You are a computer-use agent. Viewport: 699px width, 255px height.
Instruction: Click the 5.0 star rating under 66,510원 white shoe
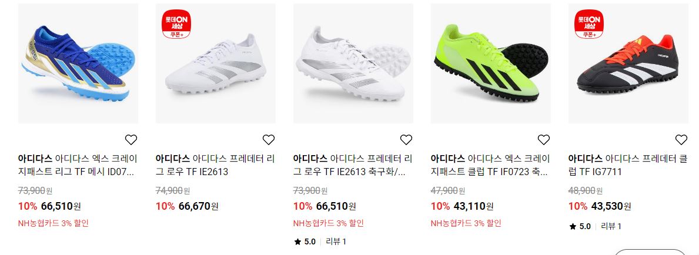point(305,241)
